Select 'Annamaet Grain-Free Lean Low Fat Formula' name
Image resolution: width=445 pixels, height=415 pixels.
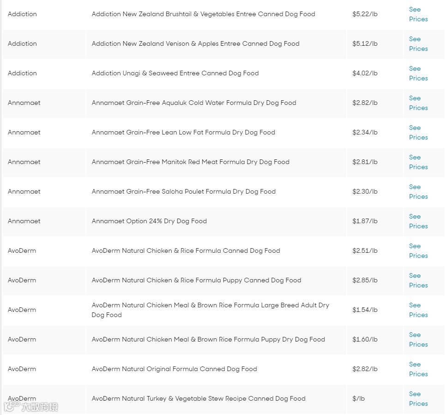[183, 132]
